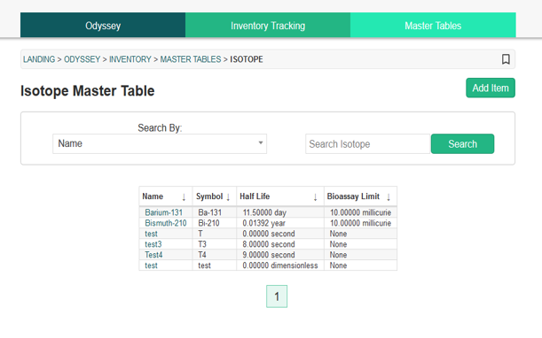The image size is (542, 338).
Task: Click the ISOTOPE breadcrumb label
Action: (x=247, y=59)
